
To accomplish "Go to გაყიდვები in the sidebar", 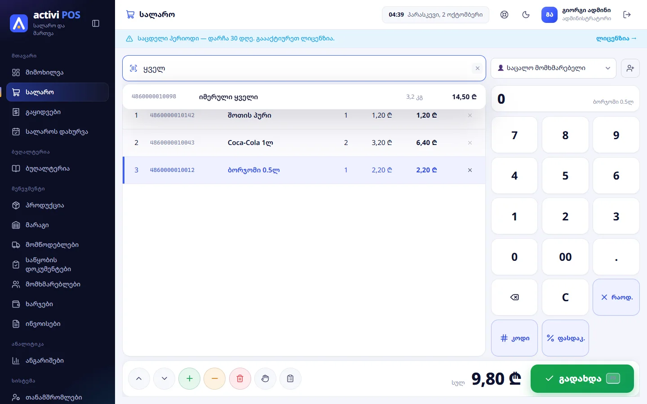I will click(58, 112).
